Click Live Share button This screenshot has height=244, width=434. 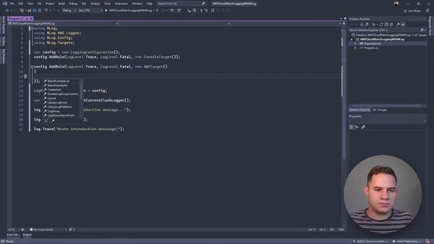412,11
